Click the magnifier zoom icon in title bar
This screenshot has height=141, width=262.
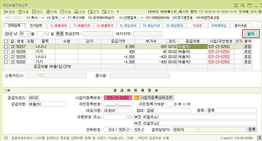(243, 5)
